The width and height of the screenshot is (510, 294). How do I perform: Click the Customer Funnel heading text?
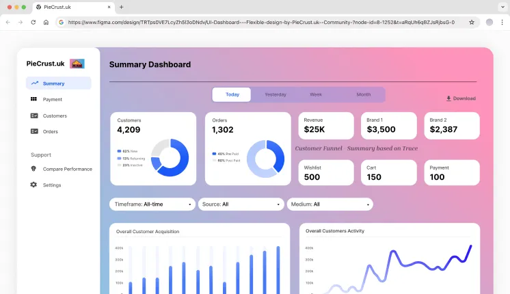pos(319,148)
